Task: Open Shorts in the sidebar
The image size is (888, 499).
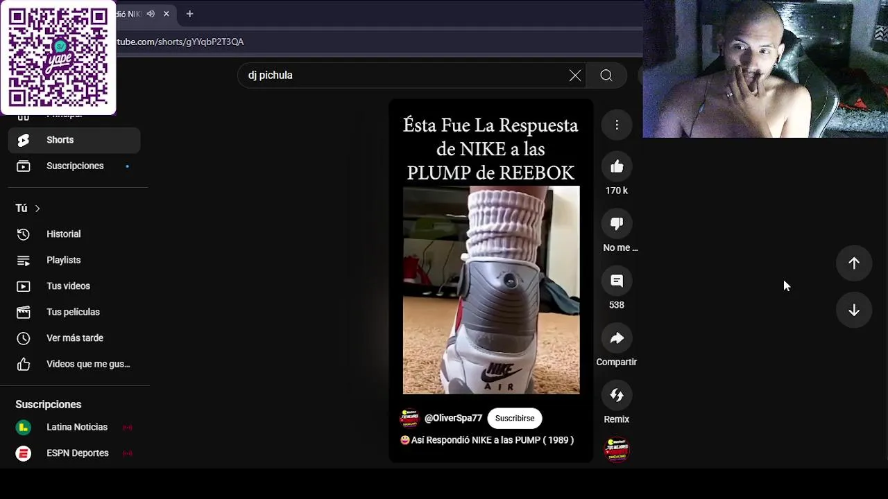Action: coord(74,140)
